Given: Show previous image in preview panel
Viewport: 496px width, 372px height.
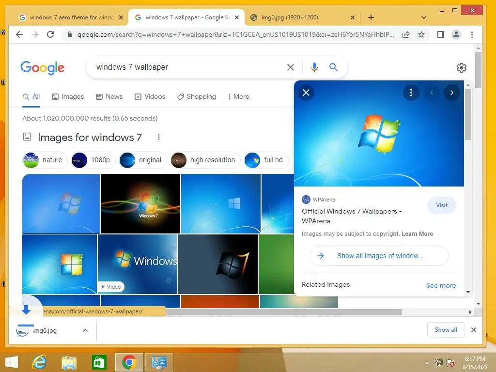Looking at the screenshot, I should click(x=432, y=93).
